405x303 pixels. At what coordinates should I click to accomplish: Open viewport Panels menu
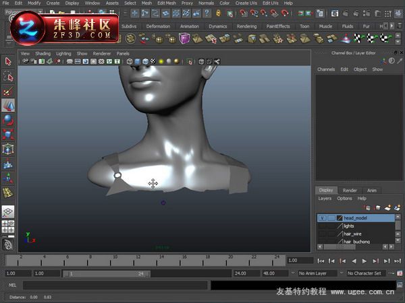123,54
